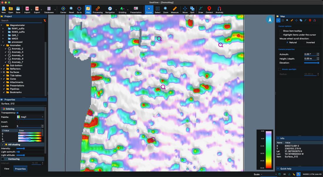Enable Show item tooltips checkbox
The height and width of the screenshot is (177, 323).
tap(280, 31)
